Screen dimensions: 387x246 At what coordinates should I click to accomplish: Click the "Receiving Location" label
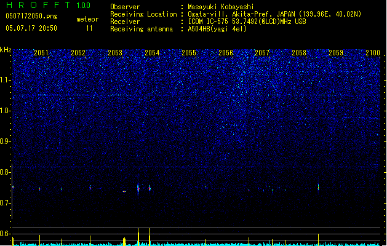click(143, 14)
